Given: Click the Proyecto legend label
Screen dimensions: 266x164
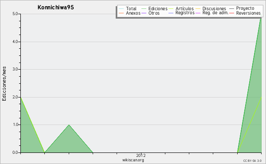Looking at the screenshot, I should pos(245,8).
